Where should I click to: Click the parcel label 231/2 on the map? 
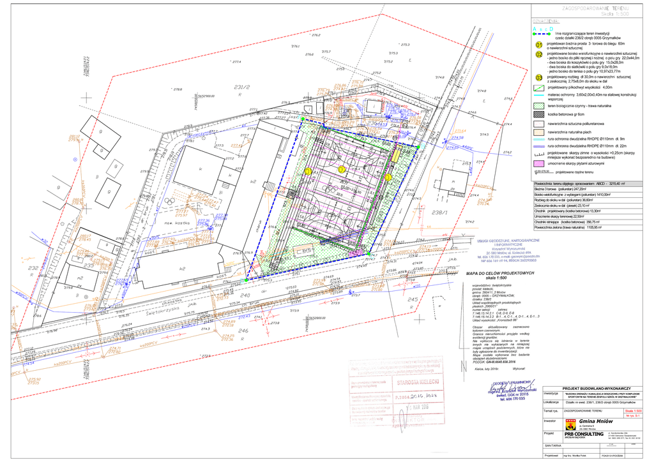pyautogui.click(x=241, y=87)
